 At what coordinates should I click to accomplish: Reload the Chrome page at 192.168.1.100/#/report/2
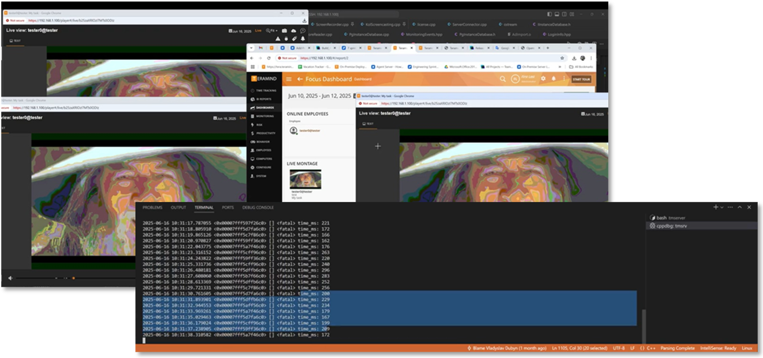pos(269,58)
